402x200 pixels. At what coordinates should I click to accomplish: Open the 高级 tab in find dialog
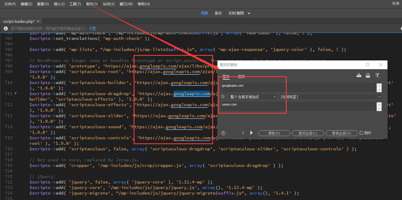click(x=241, y=76)
